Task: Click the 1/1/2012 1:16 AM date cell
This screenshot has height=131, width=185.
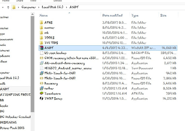Action: coord(114,93)
